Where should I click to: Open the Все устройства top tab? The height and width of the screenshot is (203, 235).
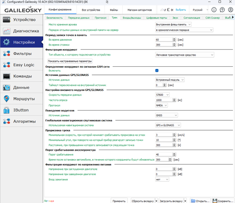coord(91,10)
